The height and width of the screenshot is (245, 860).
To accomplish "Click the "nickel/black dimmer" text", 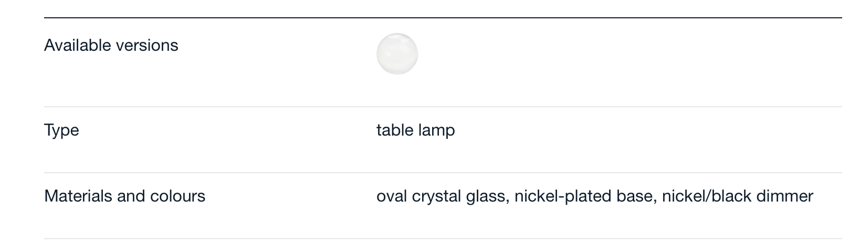I will [x=738, y=196].
